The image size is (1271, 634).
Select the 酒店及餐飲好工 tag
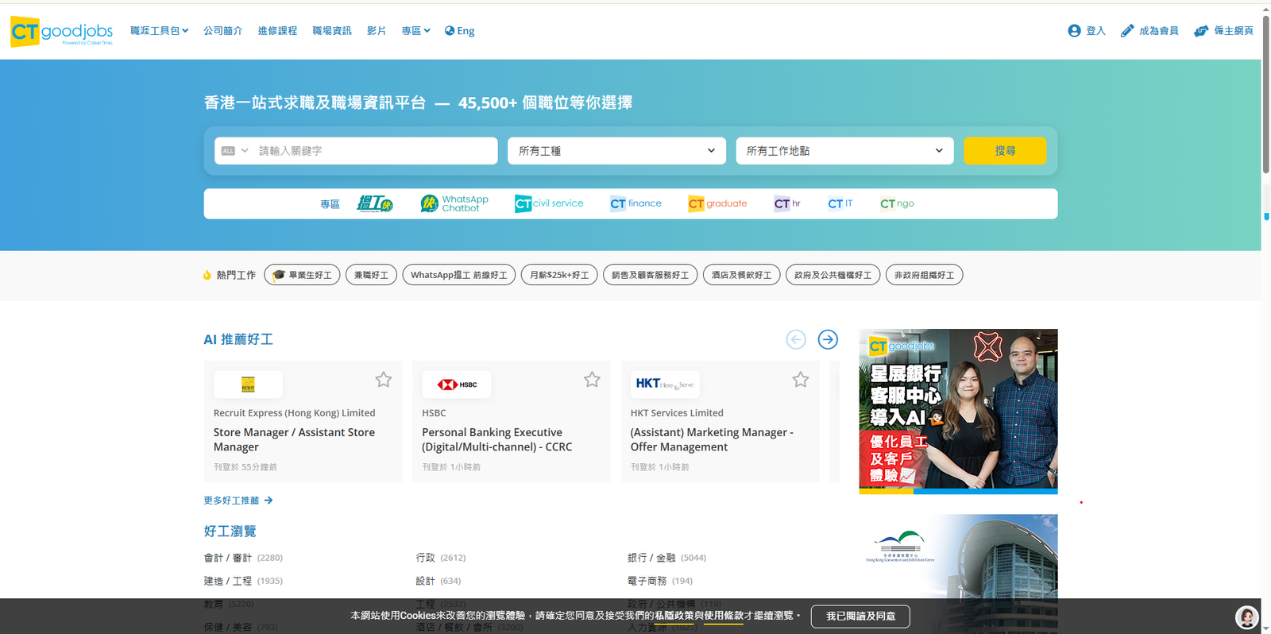click(x=742, y=275)
